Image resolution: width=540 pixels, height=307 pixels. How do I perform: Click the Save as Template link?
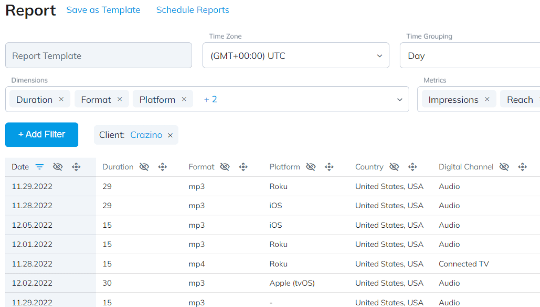pyautogui.click(x=103, y=10)
